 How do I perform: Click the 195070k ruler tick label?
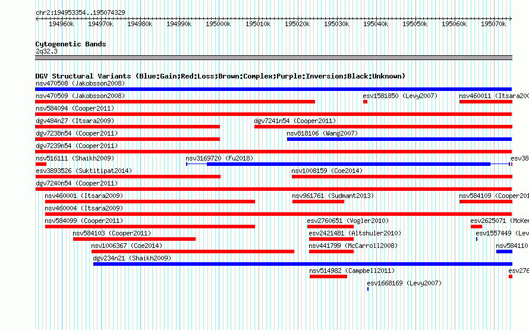(x=493, y=24)
